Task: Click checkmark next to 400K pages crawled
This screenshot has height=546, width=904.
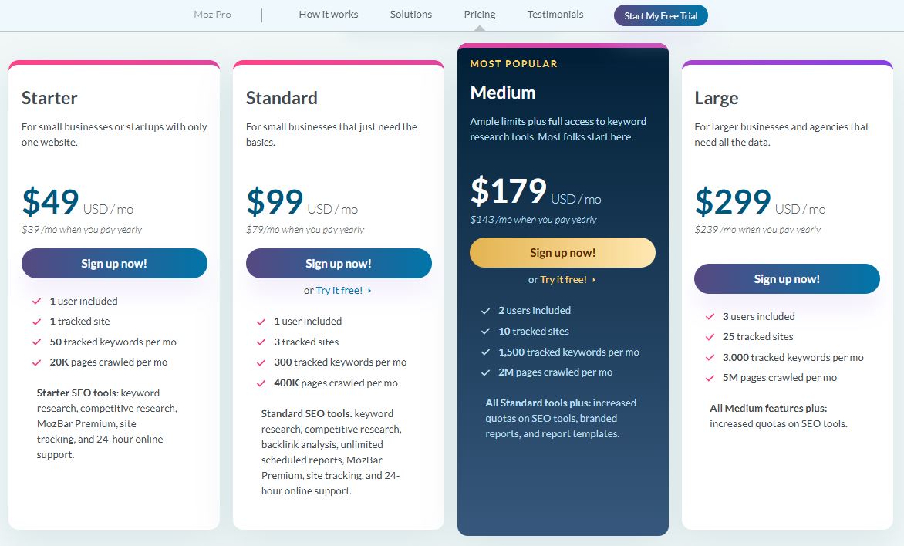Action: 261,383
